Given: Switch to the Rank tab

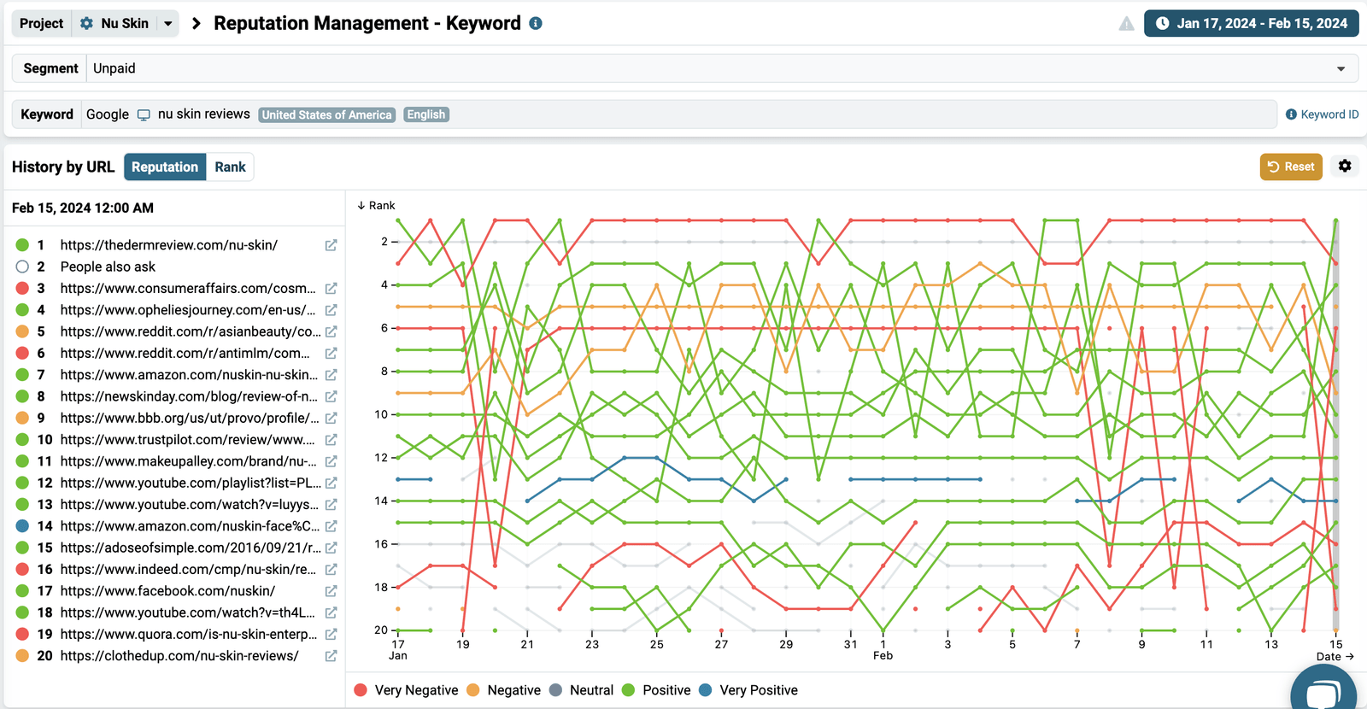Looking at the screenshot, I should tap(230, 167).
